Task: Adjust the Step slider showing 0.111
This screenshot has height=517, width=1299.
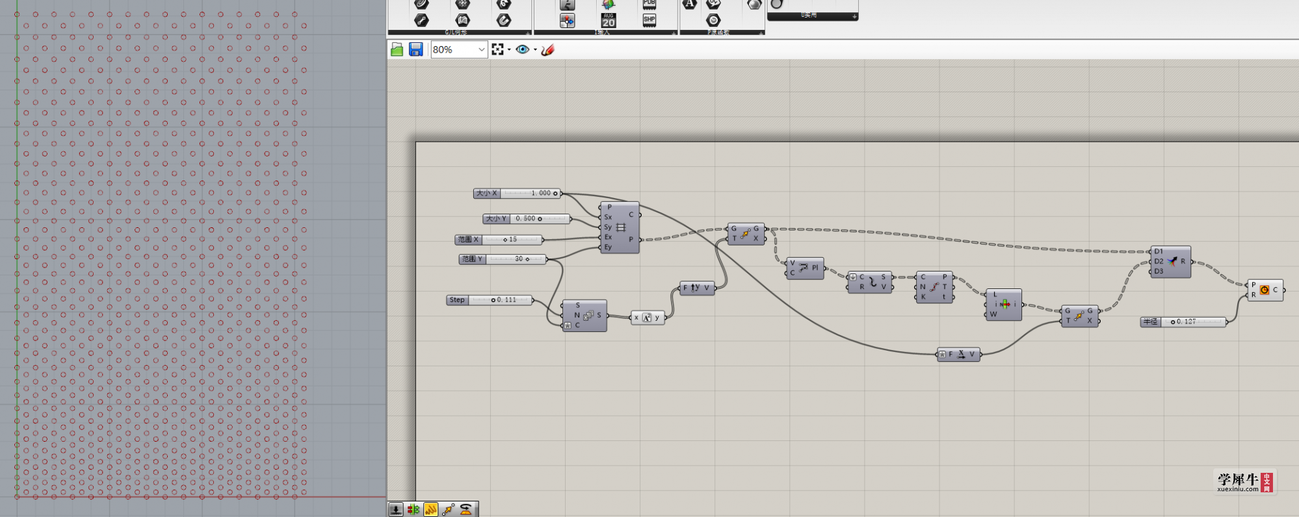Action: [490, 300]
